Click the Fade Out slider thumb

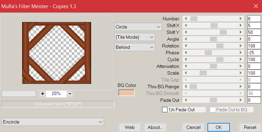click(x=213, y=100)
